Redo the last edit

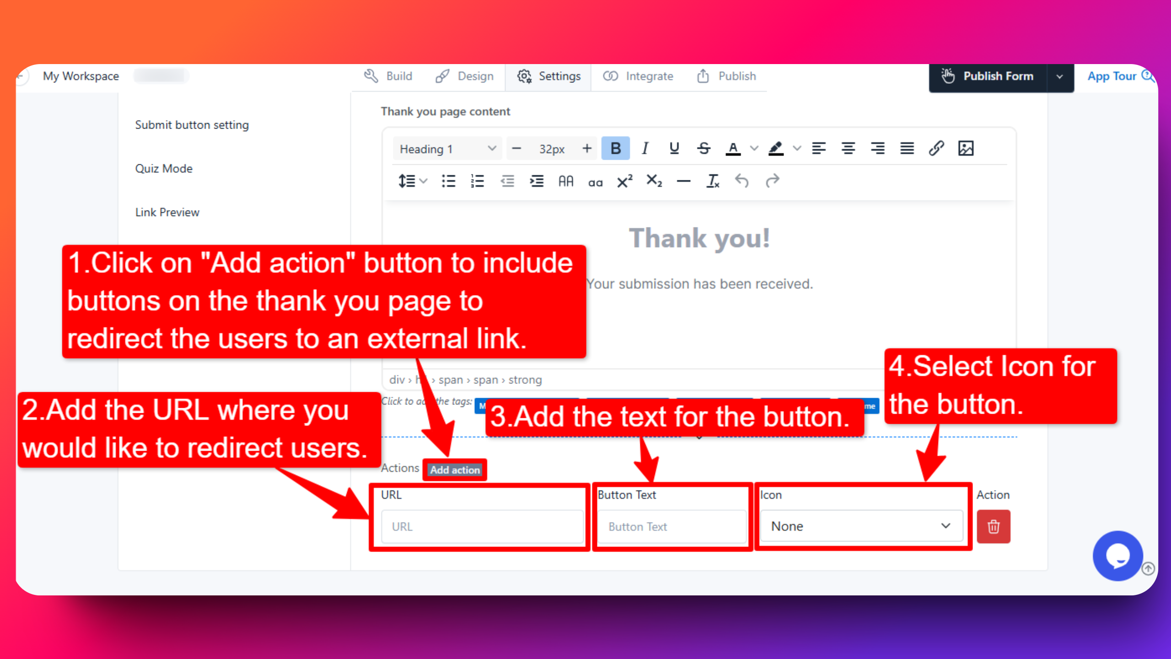pos(772,181)
